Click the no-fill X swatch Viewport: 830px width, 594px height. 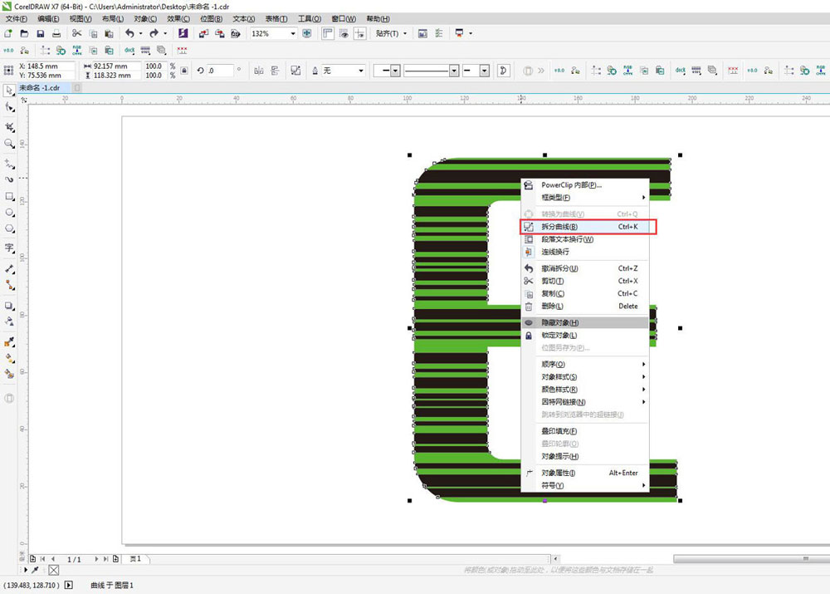pyautogui.click(x=54, y=570)
